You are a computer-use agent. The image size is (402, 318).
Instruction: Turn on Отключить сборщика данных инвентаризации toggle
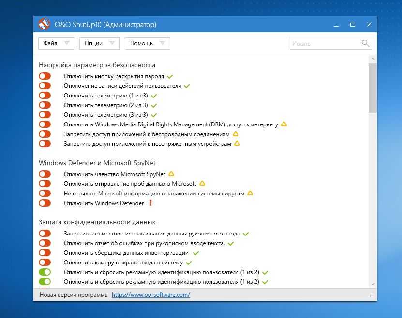(x=45, y=253)
